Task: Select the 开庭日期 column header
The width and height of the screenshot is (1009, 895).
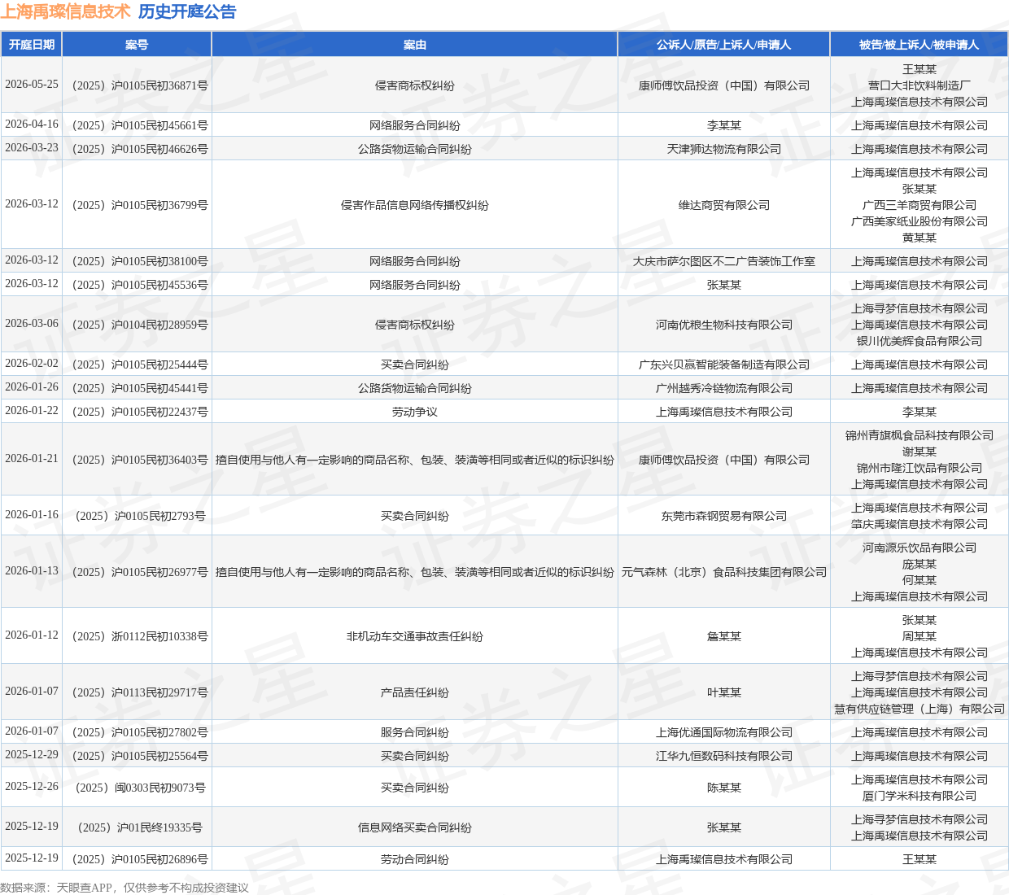Action: click(32, 45)
